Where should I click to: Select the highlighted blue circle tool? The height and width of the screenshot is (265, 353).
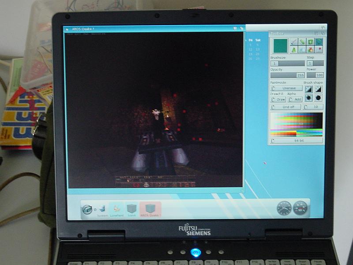(319, 42)
